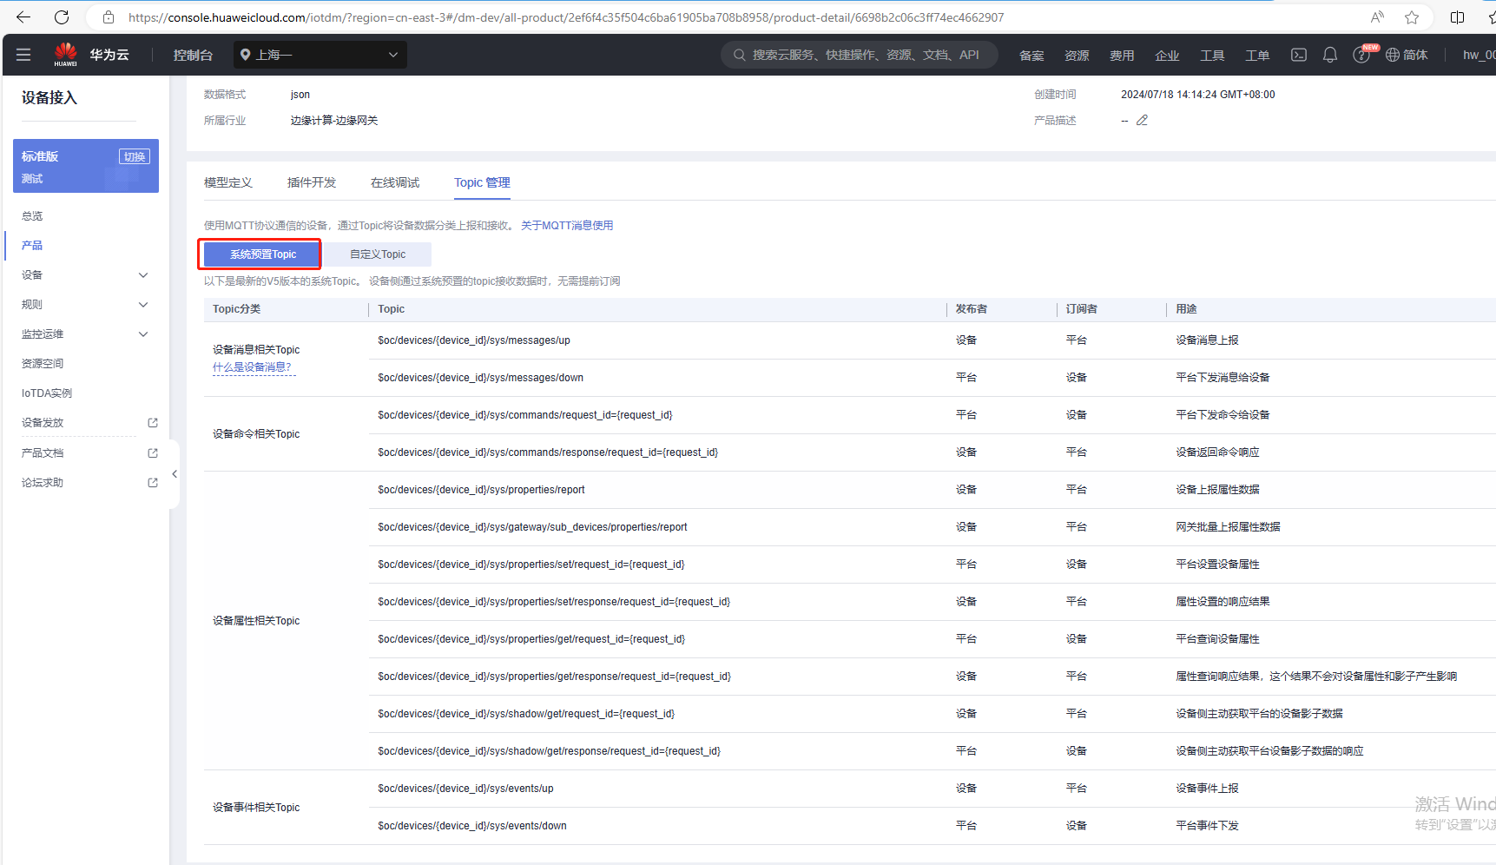The height and width of the screenshot is (865, 1496).
Task: Open the 在线调试 tab
Action: [395, 182]
